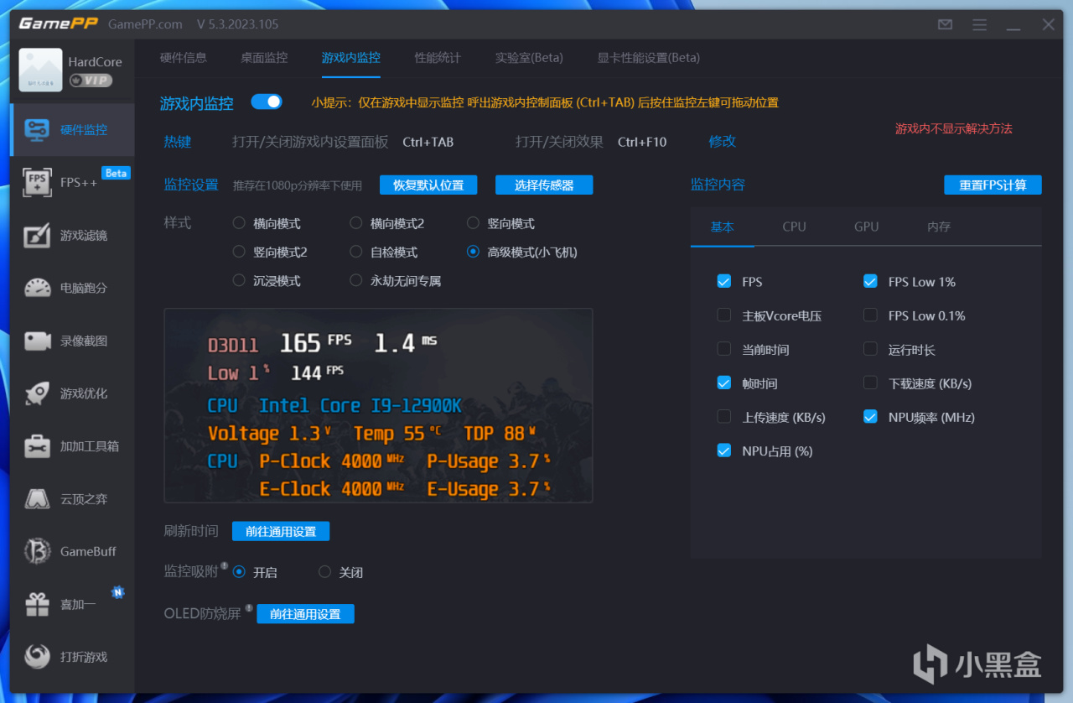Open the 云顶之弈 sidebar item
This screenshot has width=1073, height=703.
click(72, 499)
